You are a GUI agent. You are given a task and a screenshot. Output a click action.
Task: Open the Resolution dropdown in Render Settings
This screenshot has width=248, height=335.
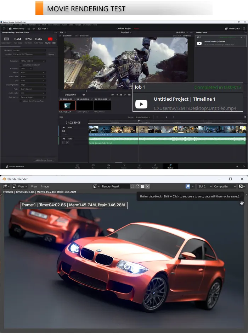pyautogui.click(x=33, y=61)
